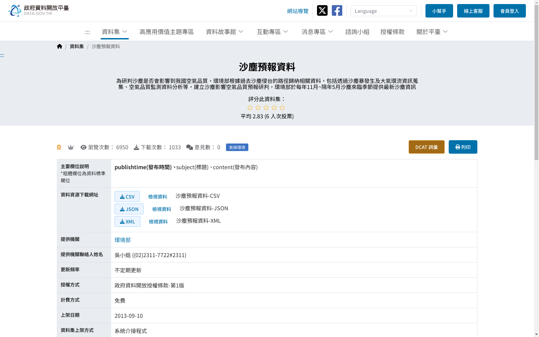Click the crown badge icon
This screenshot has height=337, width=539.
click(71, 147)
